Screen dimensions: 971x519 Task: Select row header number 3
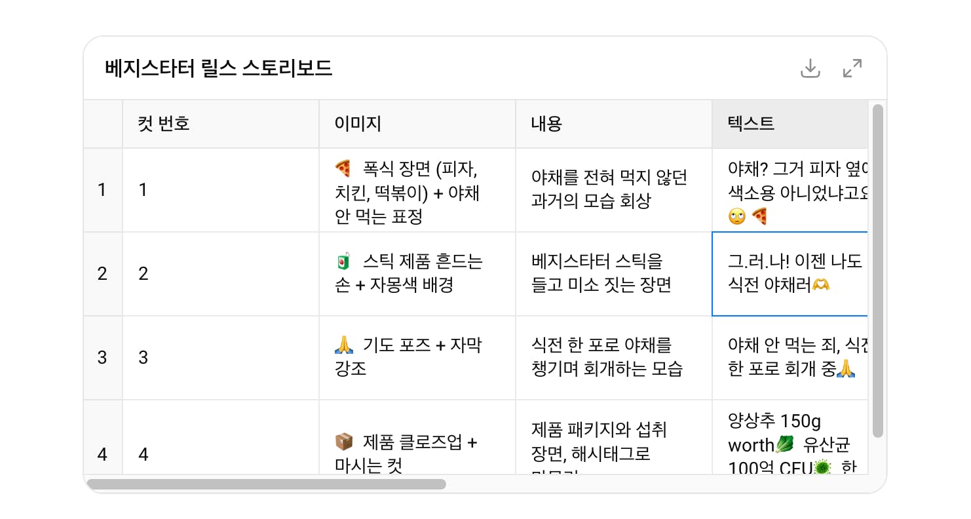coord(102,358)
